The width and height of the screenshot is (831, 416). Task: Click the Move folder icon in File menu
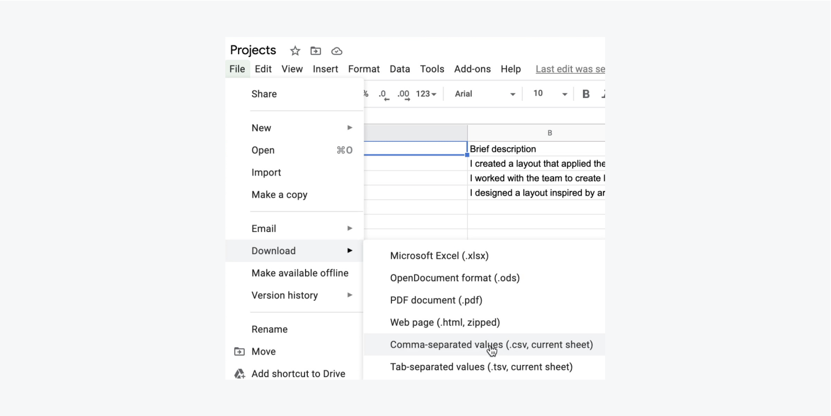(239, 351)
